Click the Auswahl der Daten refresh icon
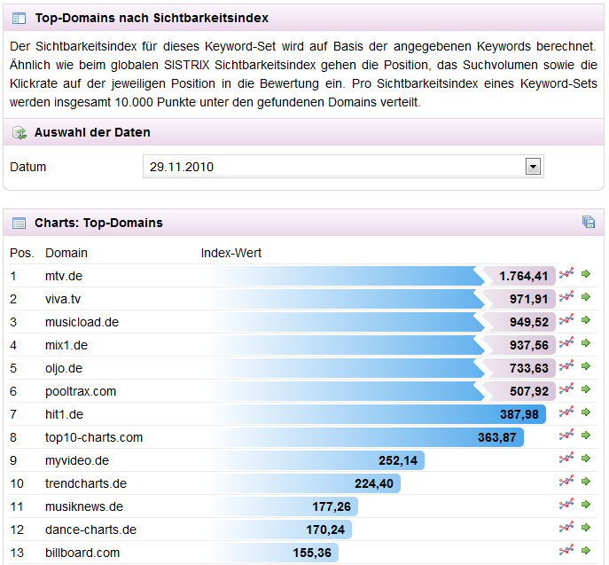 tap(20, 133)
